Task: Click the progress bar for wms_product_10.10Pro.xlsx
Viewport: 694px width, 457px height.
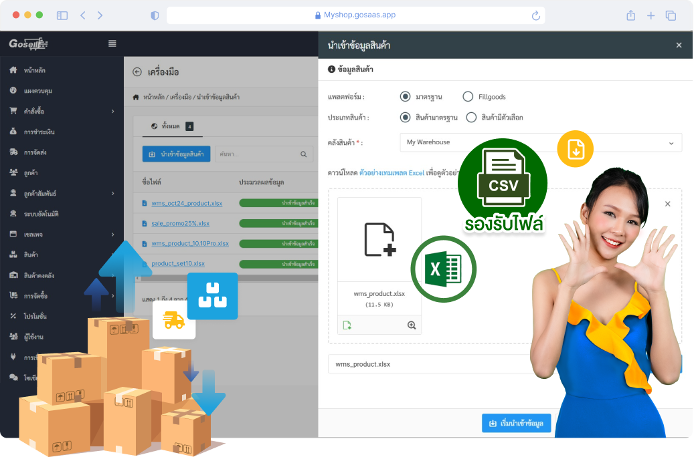Action: [x=278, y=243]
